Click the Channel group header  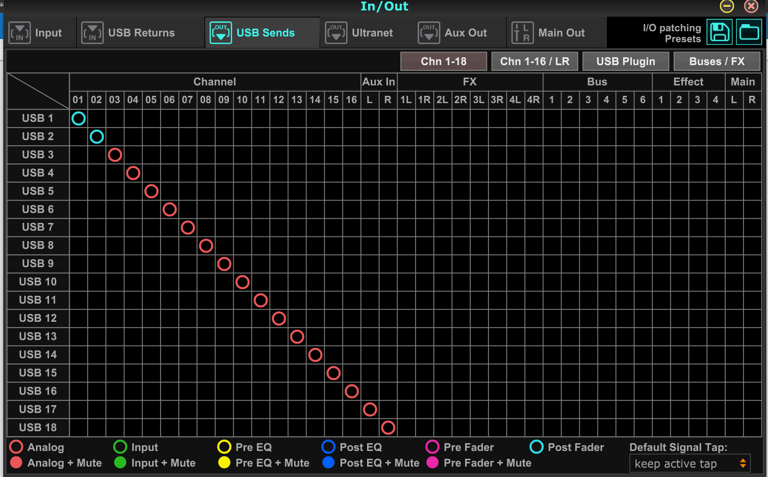(x=215, y=82)
